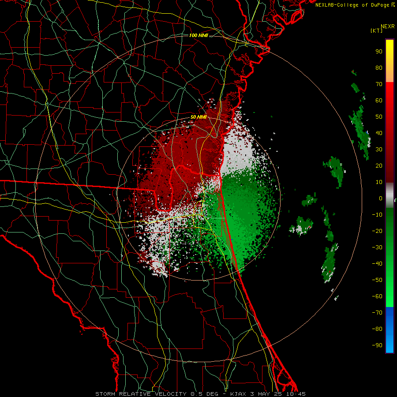397x397 pixels.
Task: Click the positive 60 scale value
Action: click(379, 100)
